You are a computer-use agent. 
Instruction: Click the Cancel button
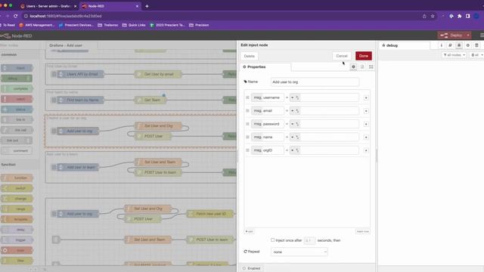click(342, 56)
